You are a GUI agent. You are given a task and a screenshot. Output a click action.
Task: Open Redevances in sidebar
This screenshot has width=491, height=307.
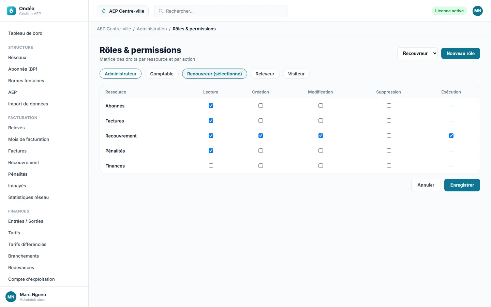click(x=44, y=267)
